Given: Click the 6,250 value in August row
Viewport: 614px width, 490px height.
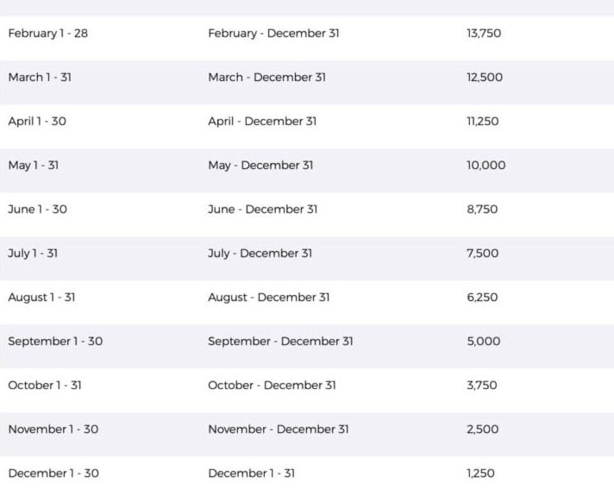Looking at the screenshot, I should pyautogui.click(x=482, y=297).
